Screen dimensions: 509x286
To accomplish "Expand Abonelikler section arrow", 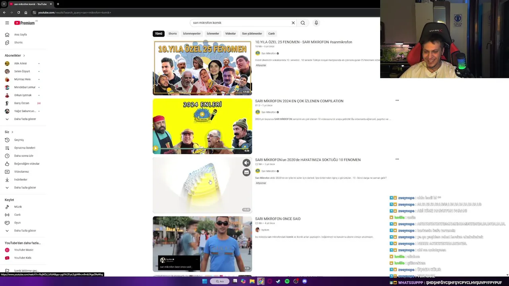I will 24,56.
